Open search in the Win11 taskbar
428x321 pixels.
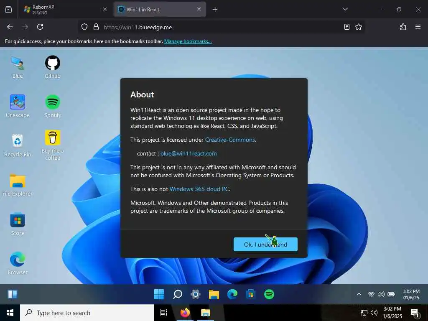click(177, 294)
